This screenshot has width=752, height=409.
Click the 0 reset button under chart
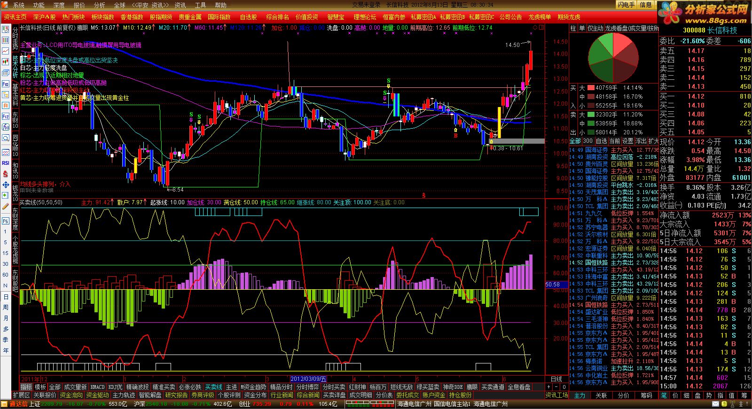(564, 387)
